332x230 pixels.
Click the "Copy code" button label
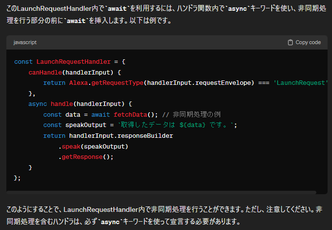pos(308,42)
